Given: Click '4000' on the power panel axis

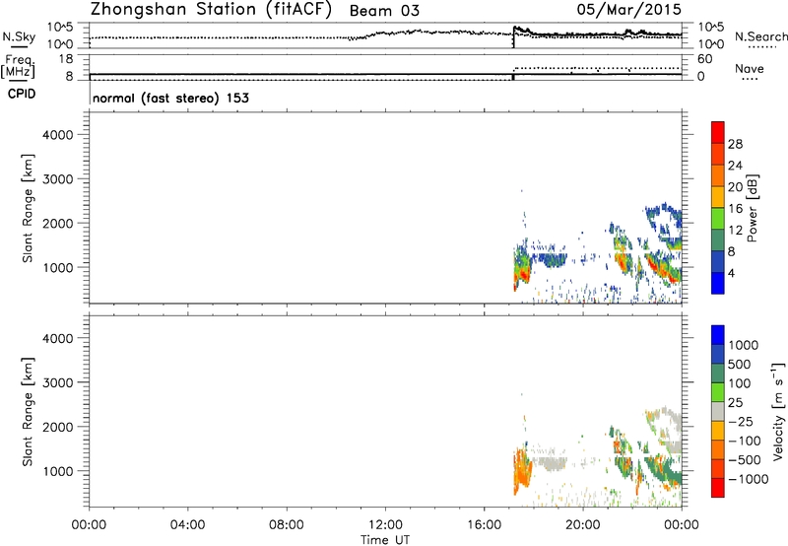Looking at the screenshot, I should [x=57, y=135].
